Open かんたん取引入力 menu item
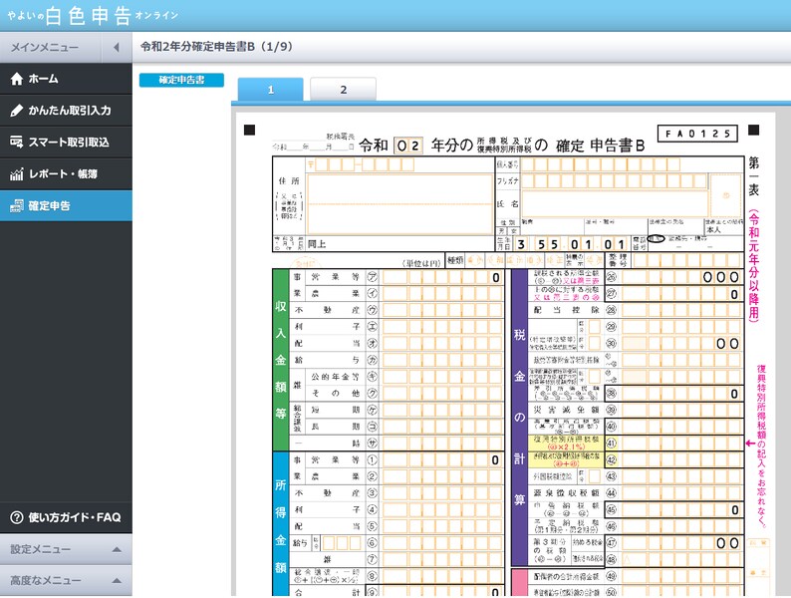 click(x=66, y=111)
